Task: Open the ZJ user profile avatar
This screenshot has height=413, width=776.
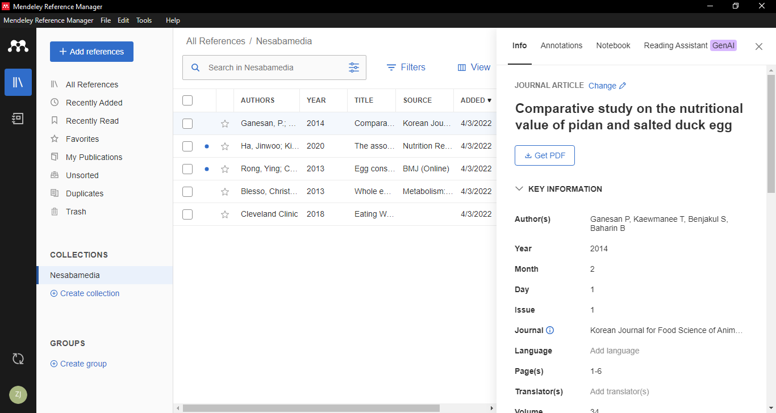Action: (x=18, y=394)
